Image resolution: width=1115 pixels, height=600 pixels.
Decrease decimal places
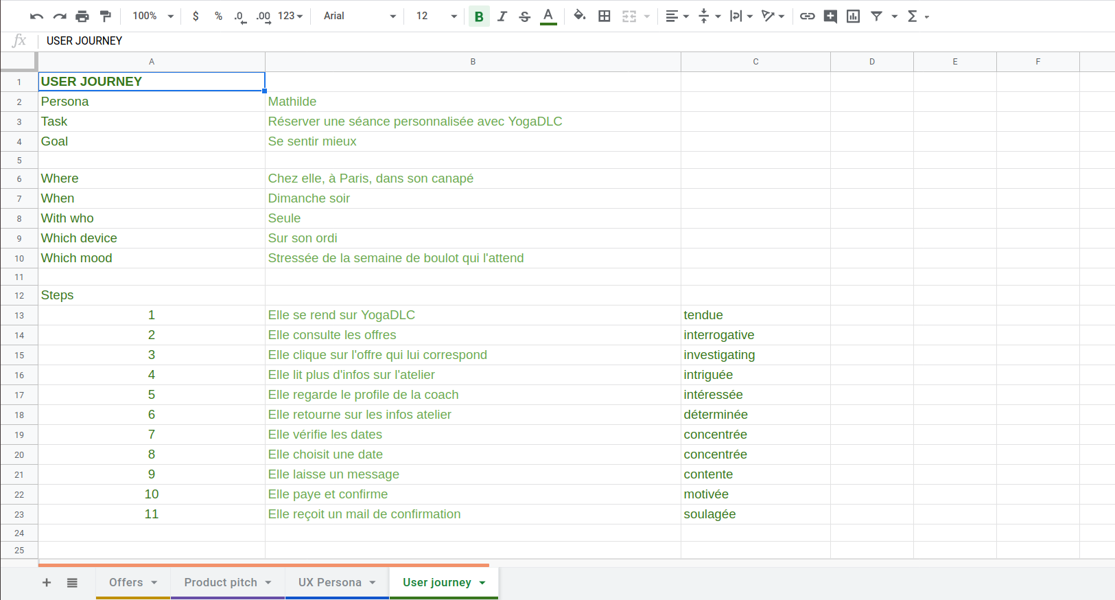(x=240, y=16)
